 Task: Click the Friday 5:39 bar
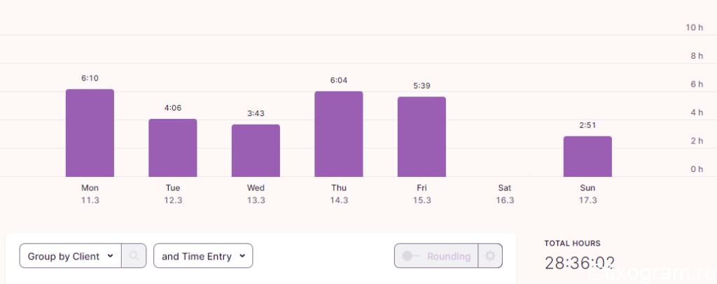[x=422, y=136]
